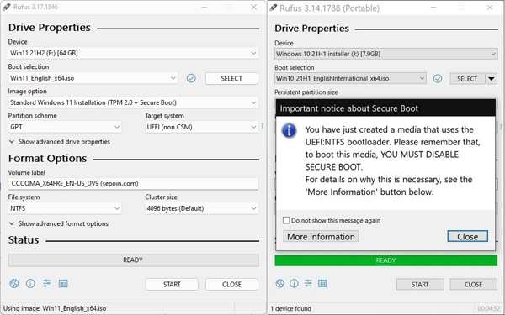Screen dimensions: 505x315
Task: Click START button in Rufus 3.17
Action: coord(172,284)
